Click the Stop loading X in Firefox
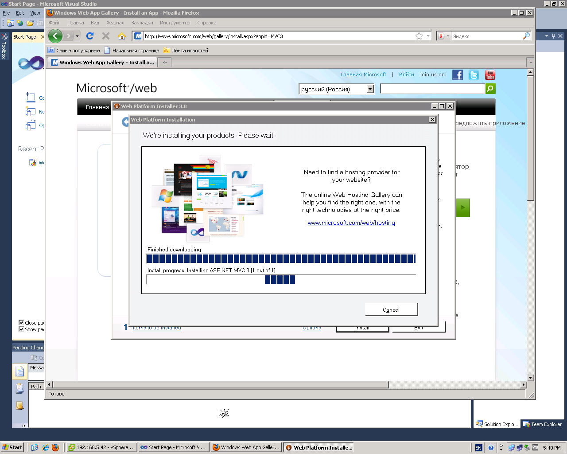Screen dimensions: 567x454 (106, 36)
